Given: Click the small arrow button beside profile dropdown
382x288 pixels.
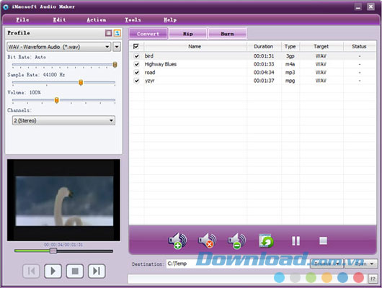Looking at the screenshot, I should 117,47.
